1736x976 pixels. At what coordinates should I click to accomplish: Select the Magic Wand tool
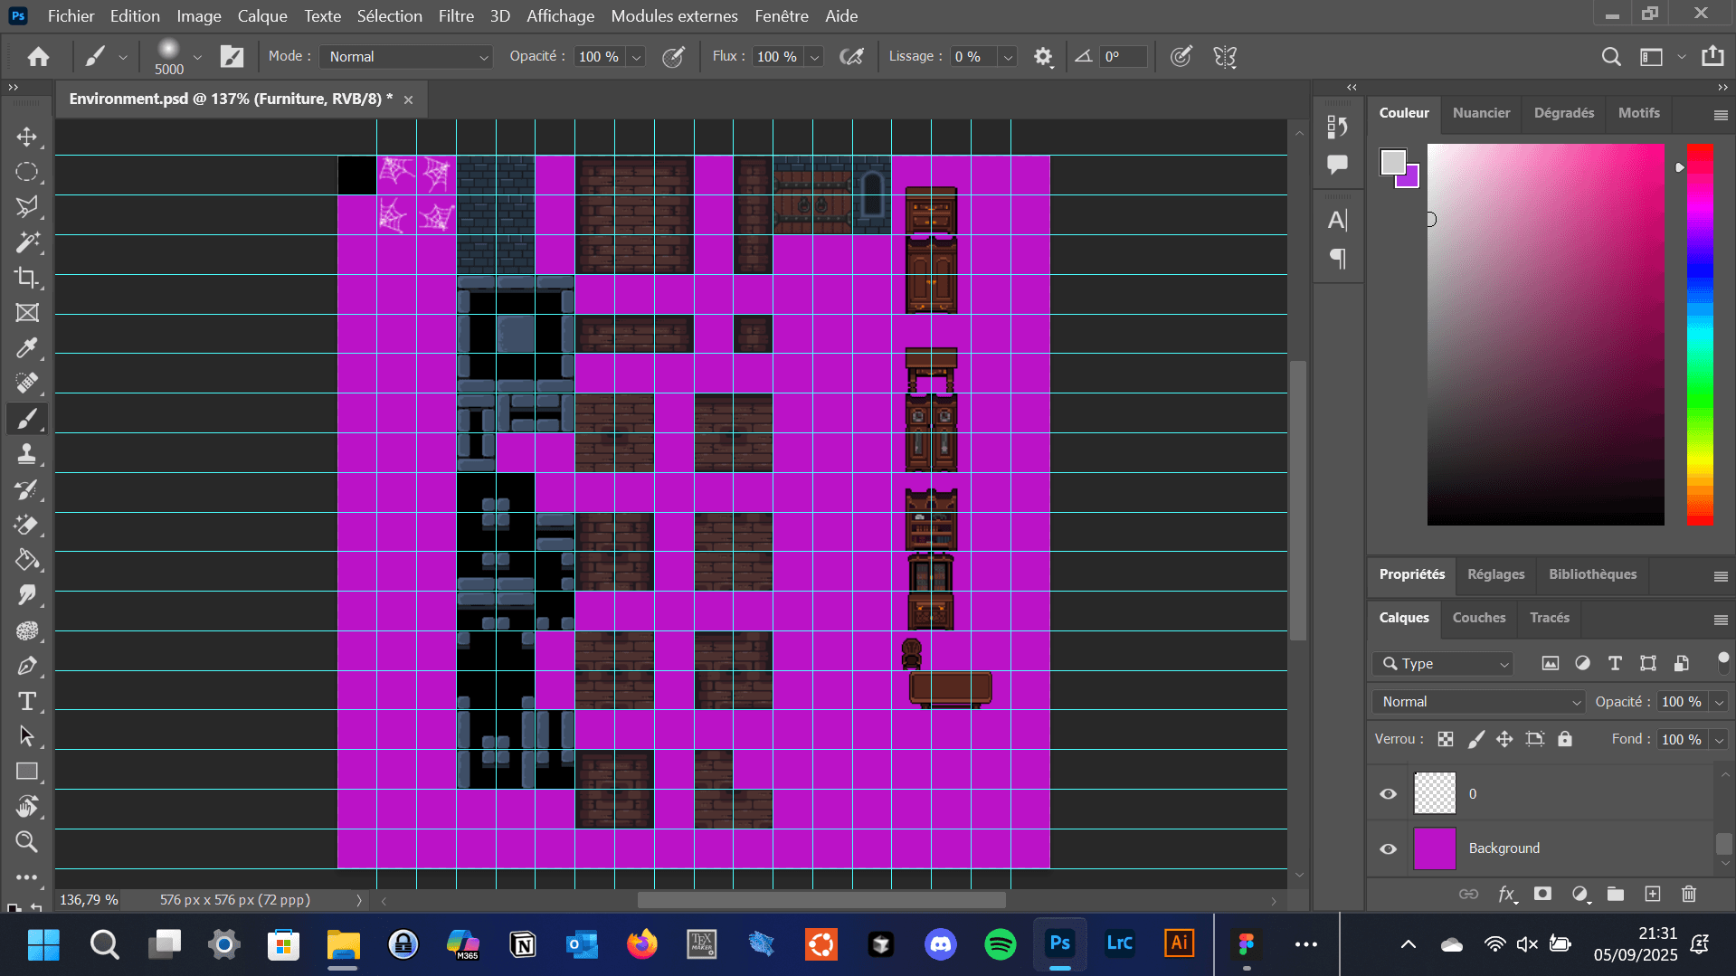point(27,242)
